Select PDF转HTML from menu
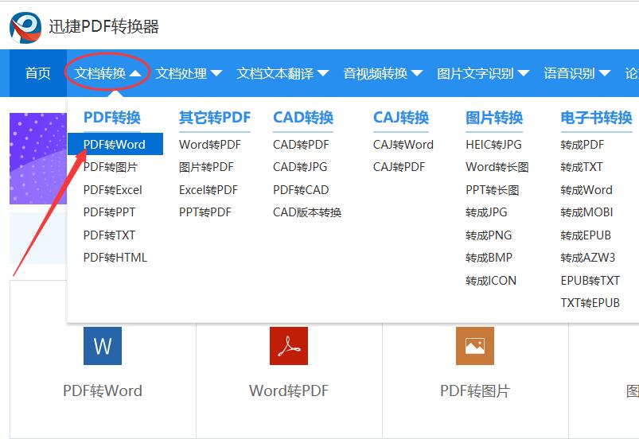639x439 pixels. click(115, 258)
